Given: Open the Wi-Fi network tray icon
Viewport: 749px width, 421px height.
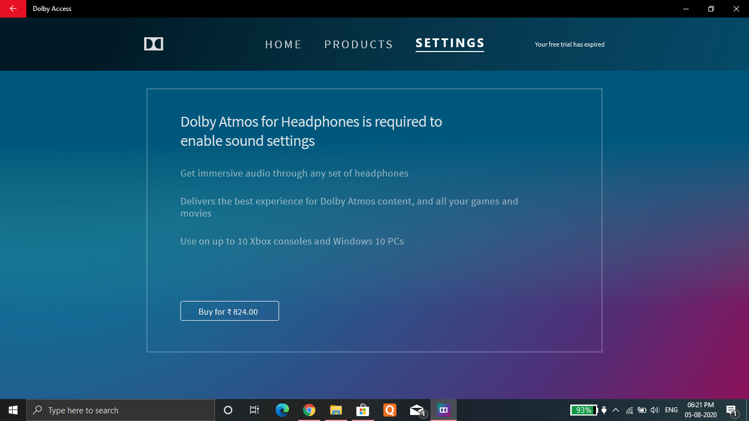Looking at the screenshot, I should click(x=629, y=410).
